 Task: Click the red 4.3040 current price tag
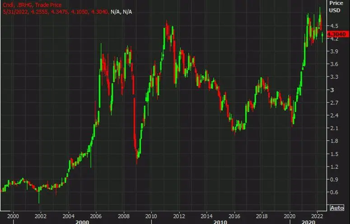(x=336, y=34)
